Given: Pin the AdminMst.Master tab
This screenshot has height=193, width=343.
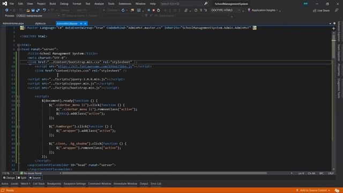Looking at the screenshot, I should pyautogui.click(x=81, y=24).
